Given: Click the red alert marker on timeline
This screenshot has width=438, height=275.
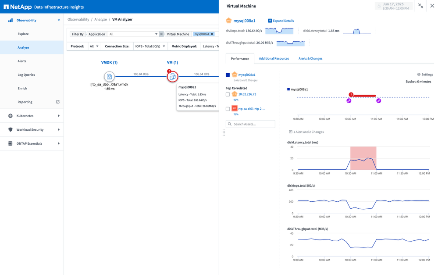Looking at the screenshot, I should pyautogui.click(x=351, y=94).
